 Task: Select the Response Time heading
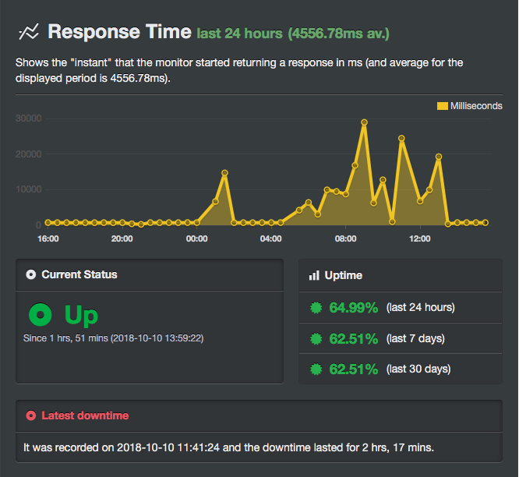pos(119,32)
